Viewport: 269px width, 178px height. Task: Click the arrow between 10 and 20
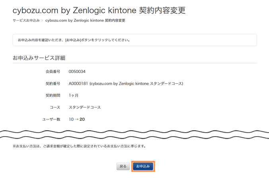pos(76,119)
